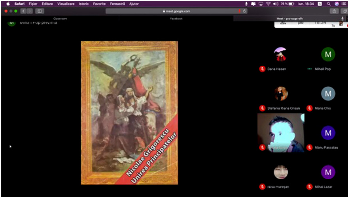Switch to the Facebook tab
Image resolution: width=348 pixels, height=197 pixels.
tap(176, 19)
